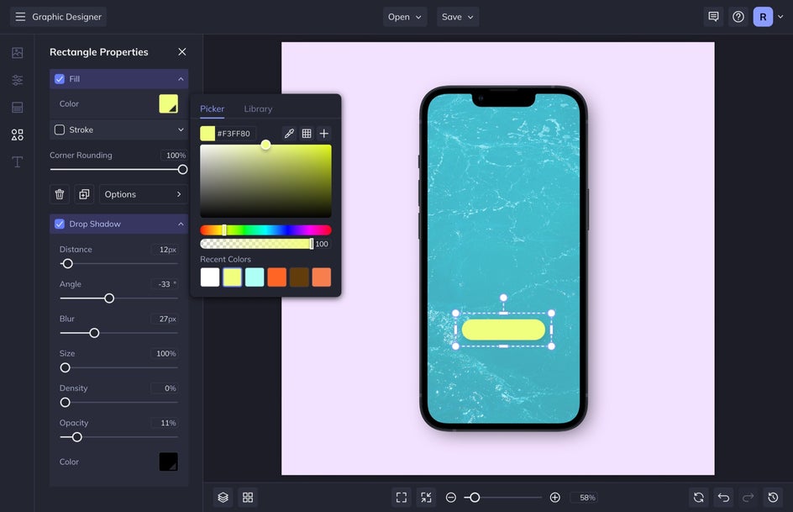The width and height of the screenshot is (793, 512).
Task: Click the collapse view arrows icon
Action: pos(427,498)
